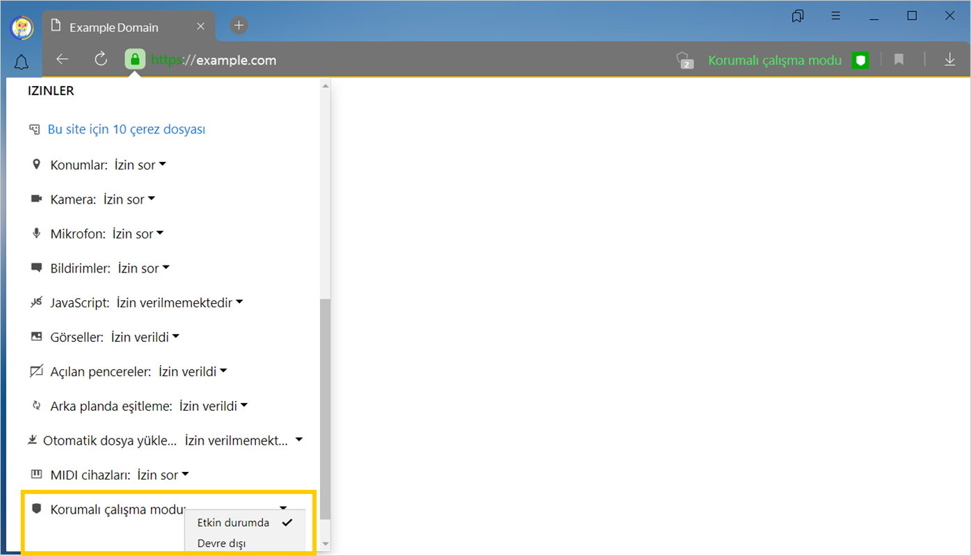The height and width of the screenshot is (556, 971).
Task: Click the Korumalı çalışma modu text in address bar
Action: coord(774,60)
